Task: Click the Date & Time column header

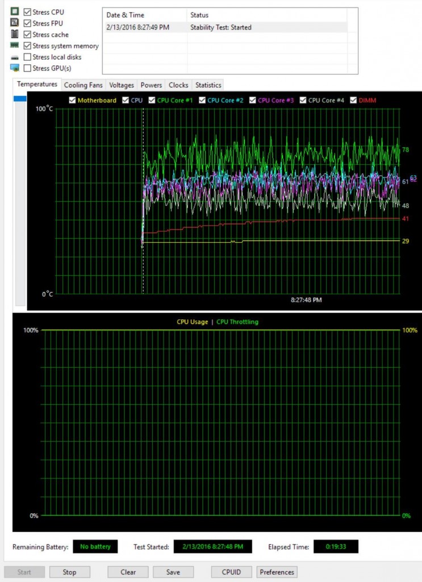Action: coord(145,15)
